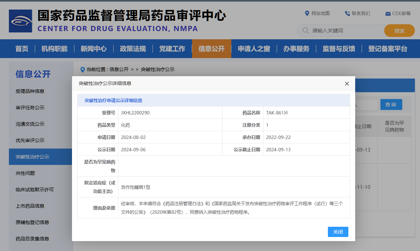Click the undertaking date 2022-09-22
This screenshot has width=420, height=251.
point(278,137)
